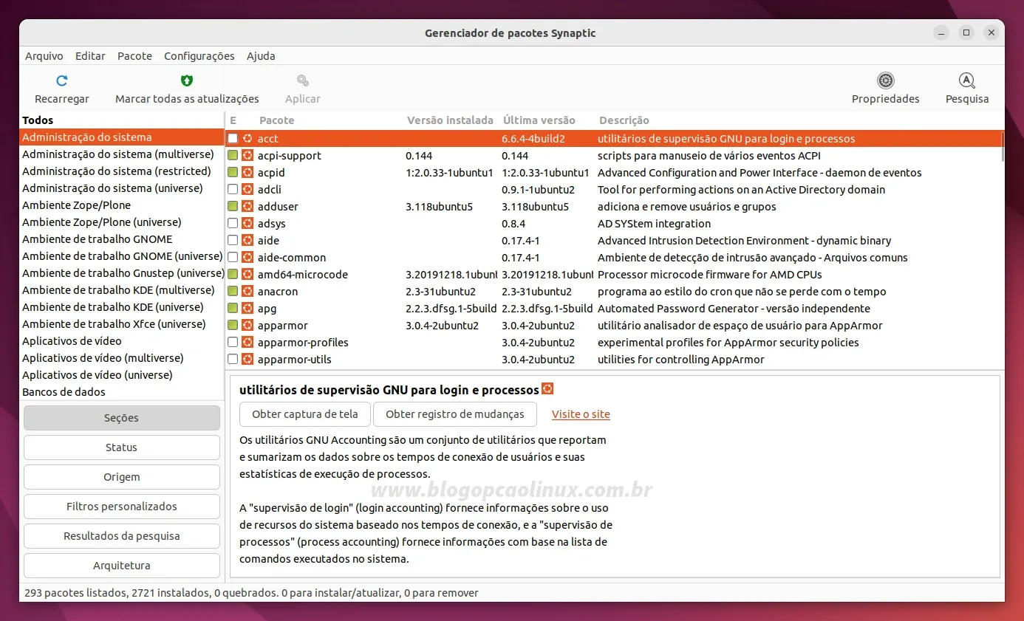Select Administração do sistema (restricted) section
Image resolution: width=1024 pixels, height=621 pixels.
(122, 171)
